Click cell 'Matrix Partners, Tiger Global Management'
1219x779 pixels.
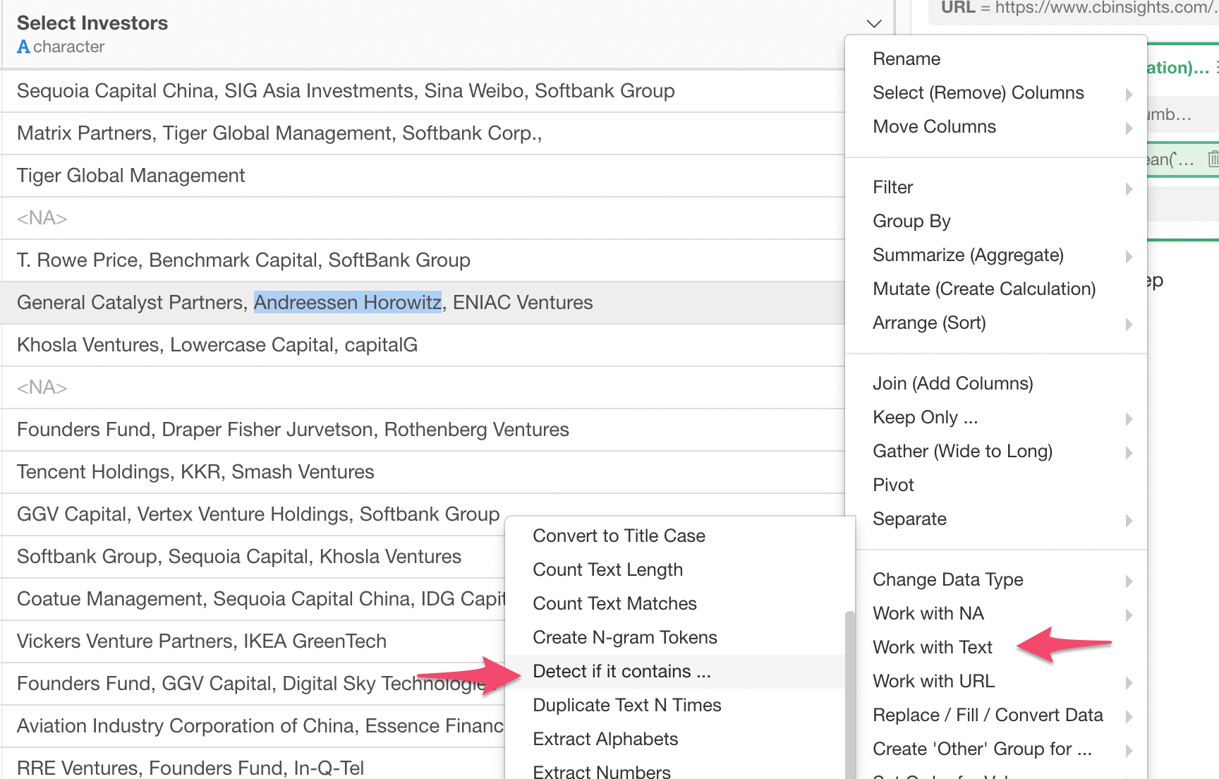pyautogui.click(x=423, y=133)
